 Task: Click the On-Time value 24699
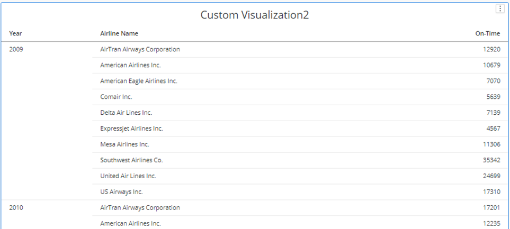click(490, 176)
